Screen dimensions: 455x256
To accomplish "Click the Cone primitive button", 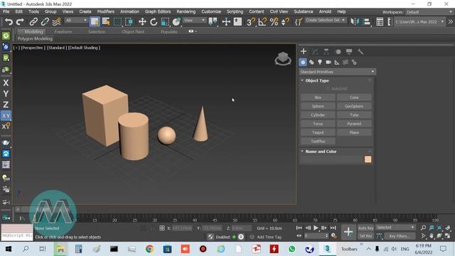I will pyautogui.click(x=354, y=97).
